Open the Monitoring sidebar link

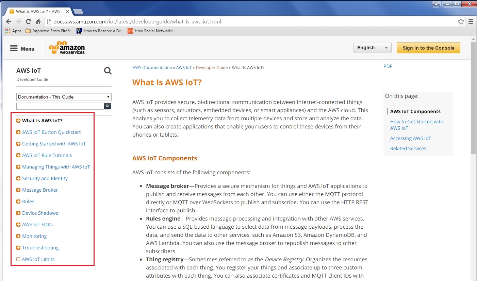pos(34,236)
